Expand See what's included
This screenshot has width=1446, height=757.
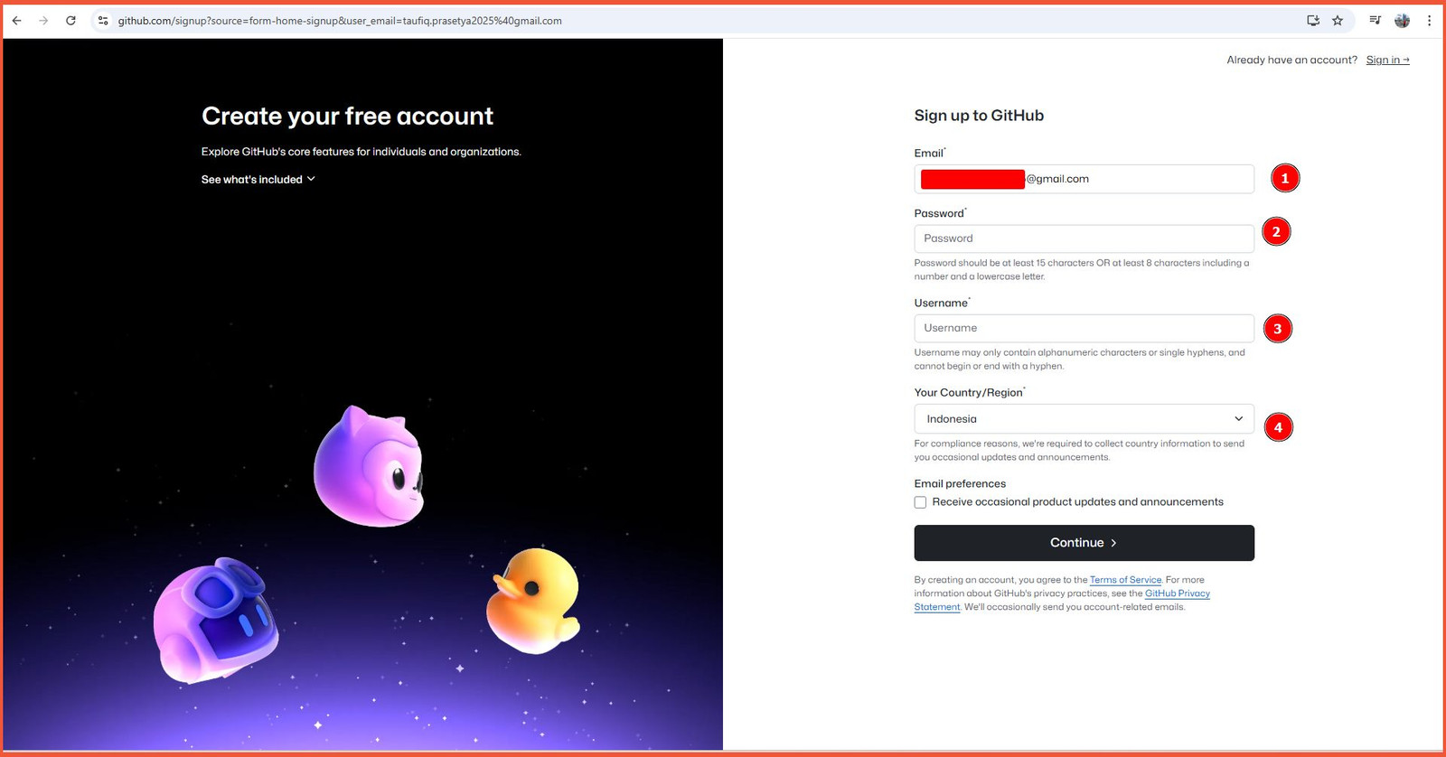pyautogui.click(x=258, y=179)
